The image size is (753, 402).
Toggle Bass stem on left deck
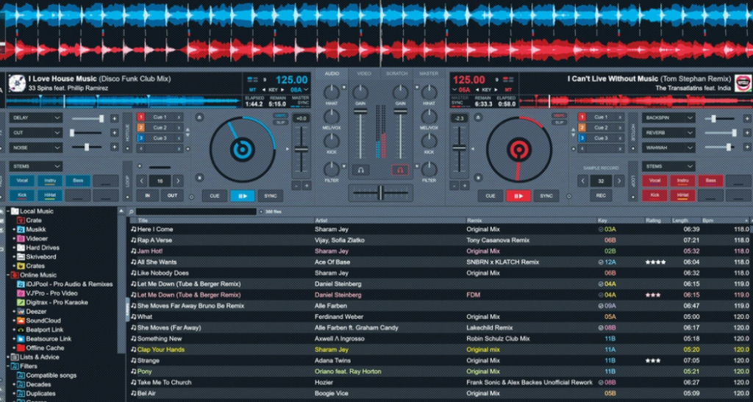point(78,181)
